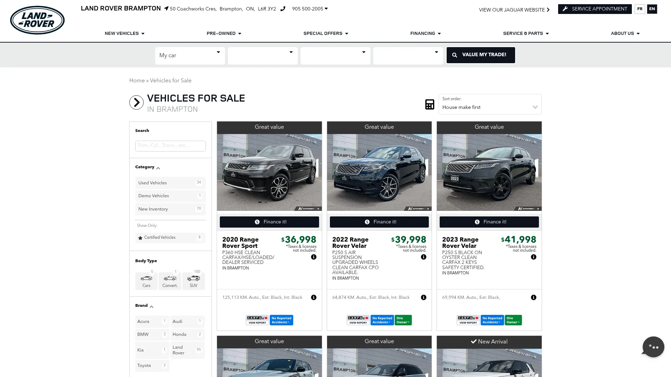The image size is (671, 377).
Task: Click the location arrow icon beside the address
Action: tap(166, 9)
